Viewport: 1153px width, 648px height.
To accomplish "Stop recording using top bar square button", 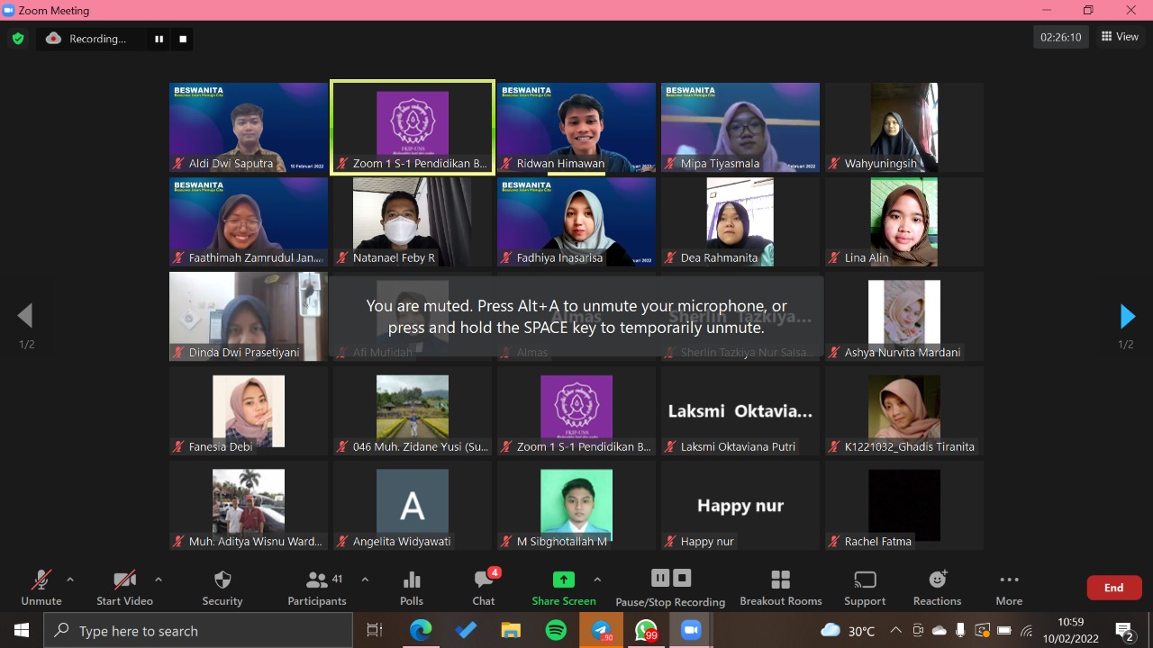I will point(183,39).
